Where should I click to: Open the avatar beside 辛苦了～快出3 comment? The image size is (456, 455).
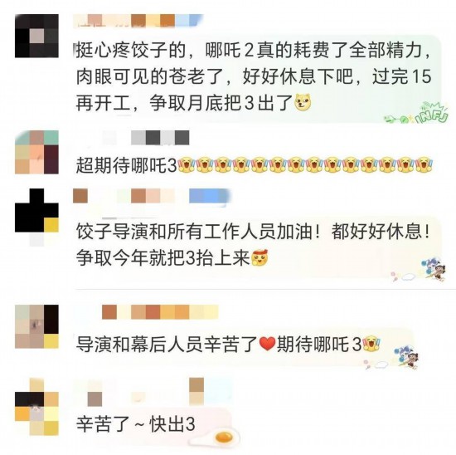pos(36,413)
